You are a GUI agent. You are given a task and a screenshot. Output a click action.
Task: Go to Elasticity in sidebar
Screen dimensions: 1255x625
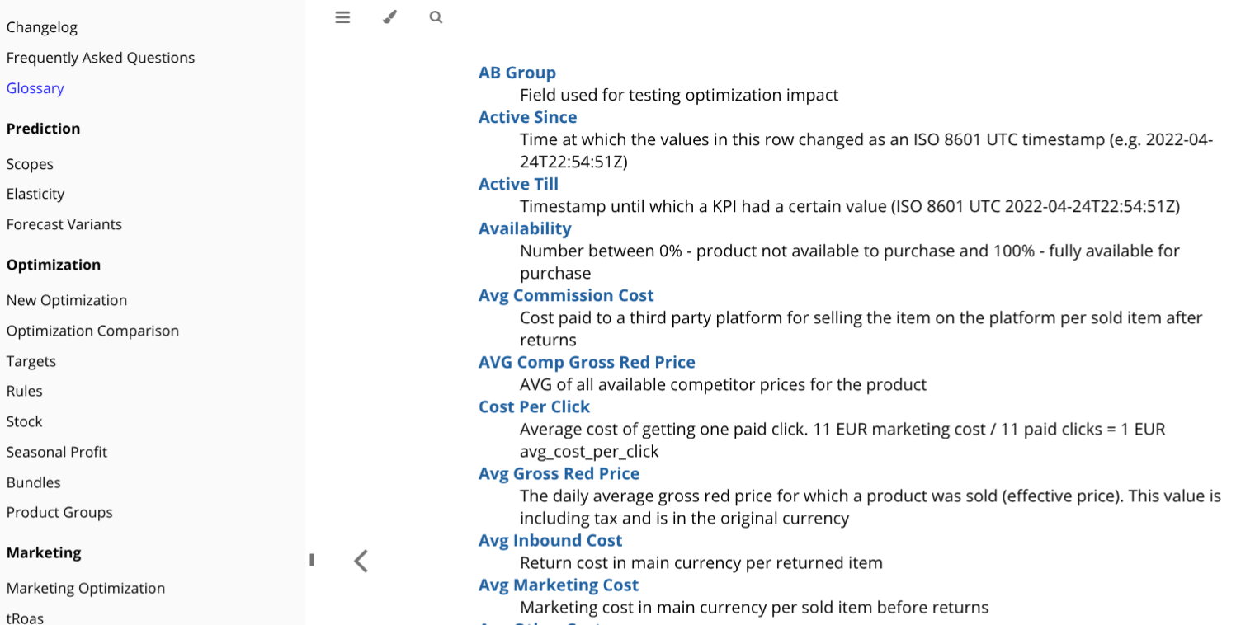(35, 194)
